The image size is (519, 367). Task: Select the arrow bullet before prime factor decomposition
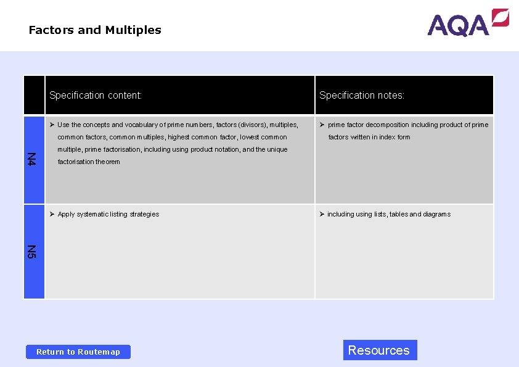pyautogui.click(x=322, y=124)
